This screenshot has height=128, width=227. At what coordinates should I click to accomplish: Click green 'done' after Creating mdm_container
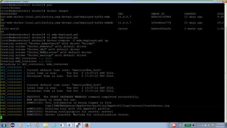click(x=48, y=61)
